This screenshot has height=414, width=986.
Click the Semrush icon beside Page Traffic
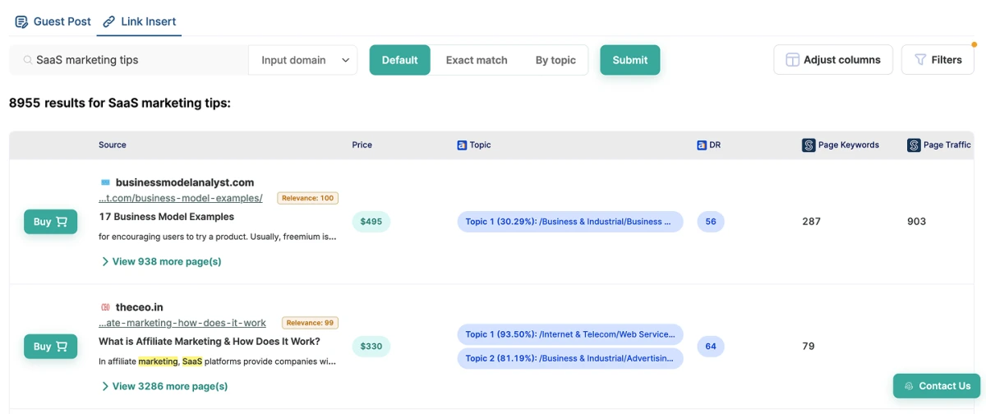[x=914, y=145]
